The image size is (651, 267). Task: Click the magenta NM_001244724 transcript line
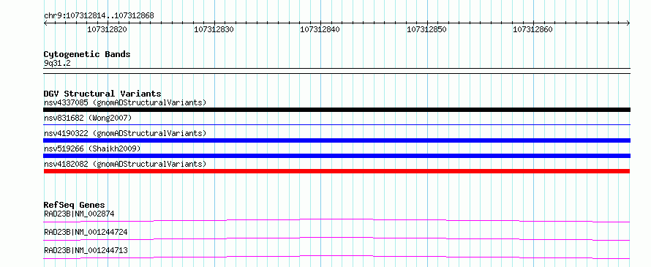click(x=336, y=238)
